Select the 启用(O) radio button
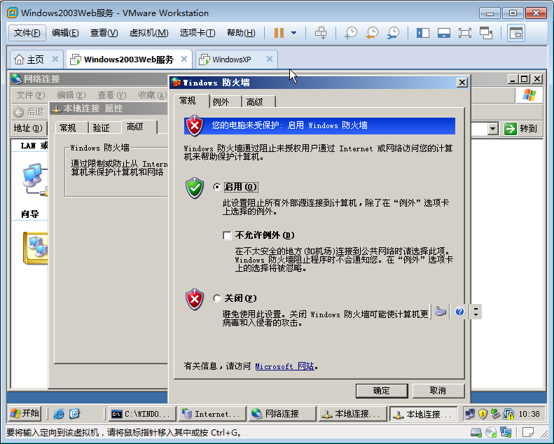The height and width of the screenshot is (444, 554). (217, 187)
